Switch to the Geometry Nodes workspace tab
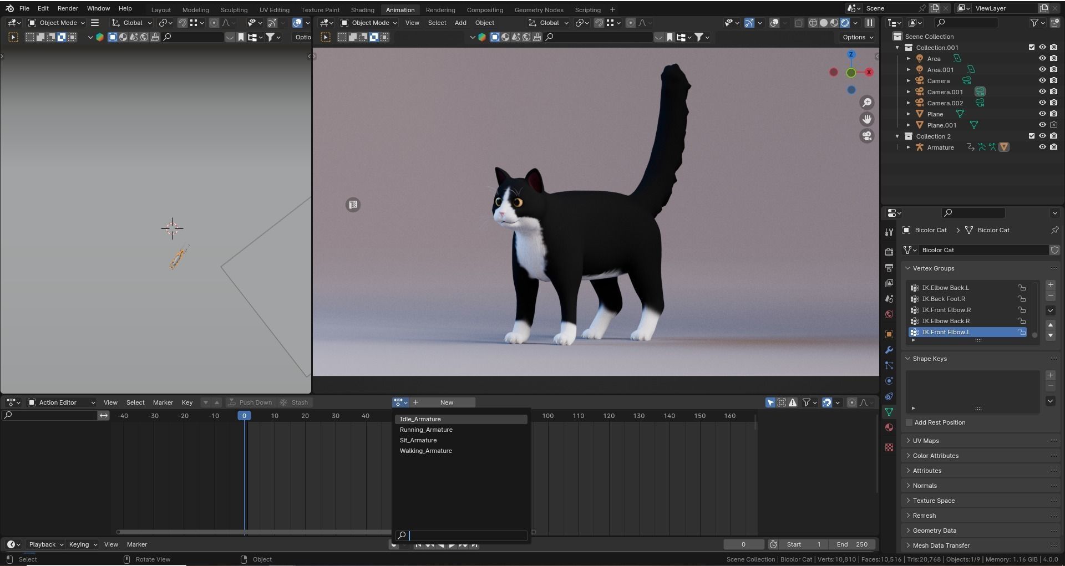This screenshot has width=1065, height=566. [x=539, y=10]
